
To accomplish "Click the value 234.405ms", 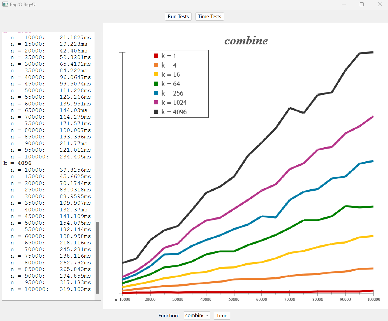I will pos(75,157).
